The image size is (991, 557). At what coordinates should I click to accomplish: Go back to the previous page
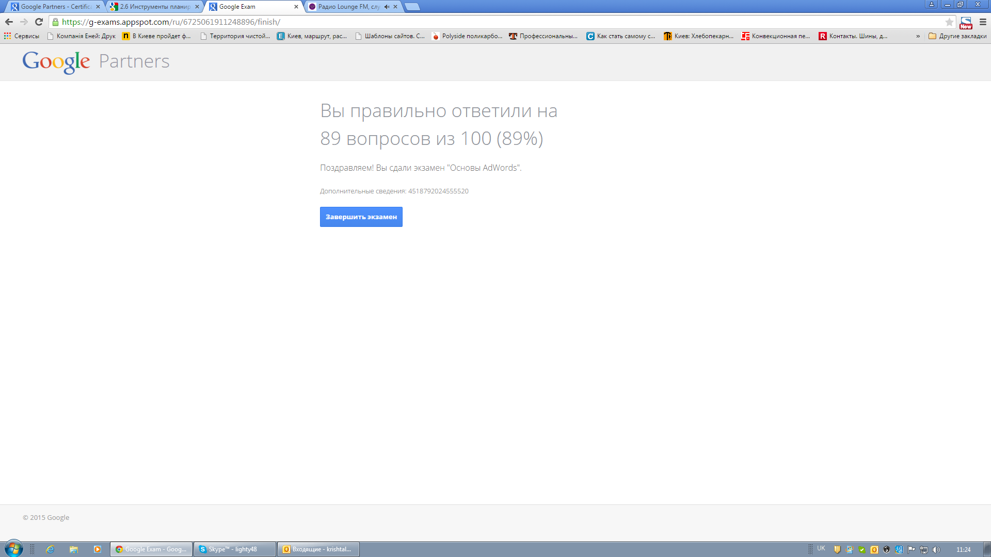pos(9,22)
